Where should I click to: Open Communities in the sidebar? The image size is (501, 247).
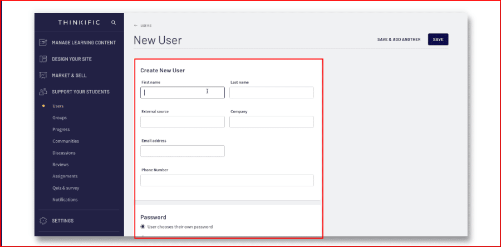tap(66, 141)
